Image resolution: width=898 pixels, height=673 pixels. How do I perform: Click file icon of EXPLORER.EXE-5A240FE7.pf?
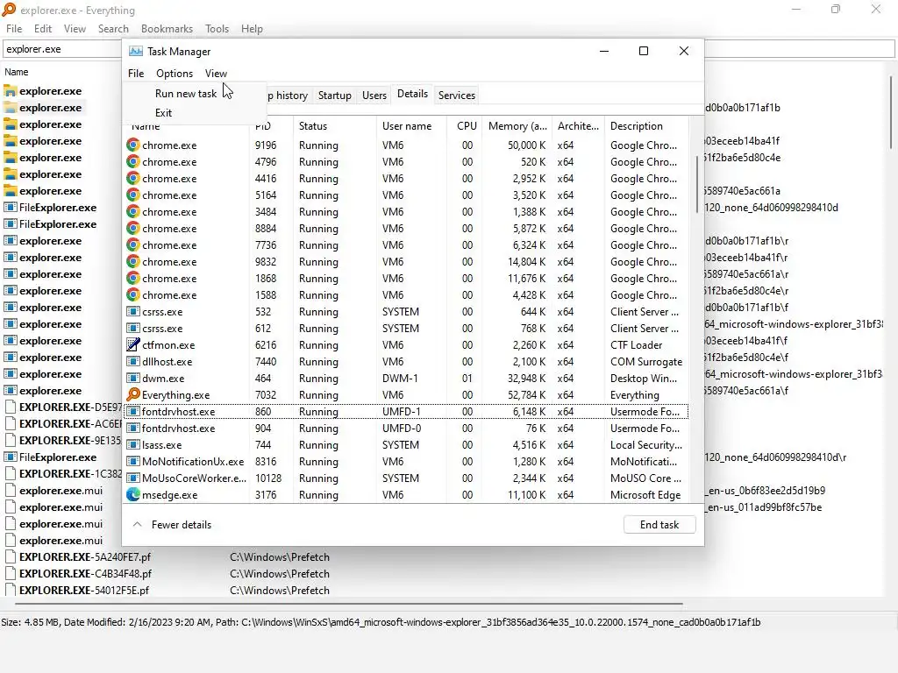pos(11,556)
